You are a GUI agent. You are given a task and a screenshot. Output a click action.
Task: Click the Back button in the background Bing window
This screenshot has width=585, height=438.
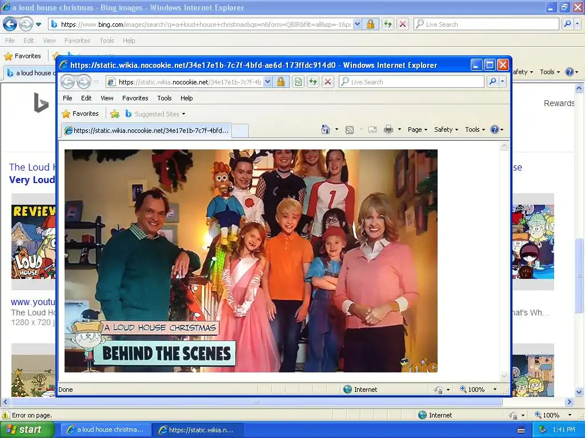[x=10, y=24]
